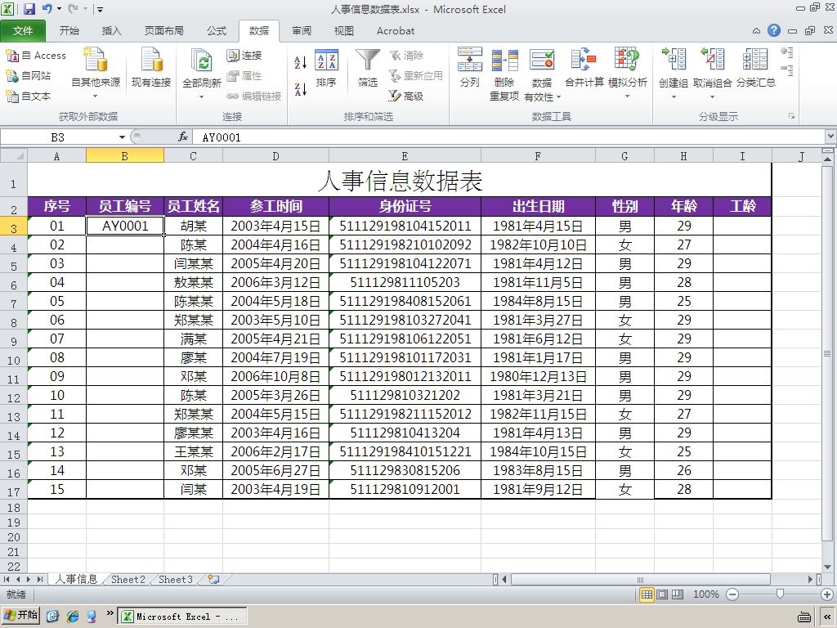Click the Refresh All (全部刷新) icon

[x=202, y=61]
